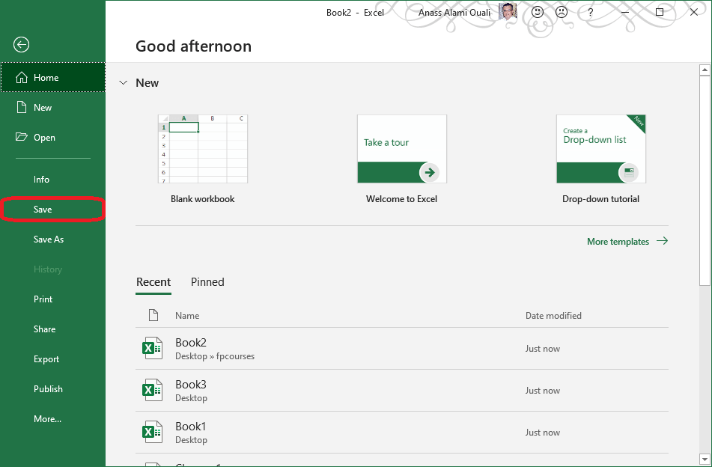Open the More... sidebar expander

pyautogui.click(x=47, y=418)
